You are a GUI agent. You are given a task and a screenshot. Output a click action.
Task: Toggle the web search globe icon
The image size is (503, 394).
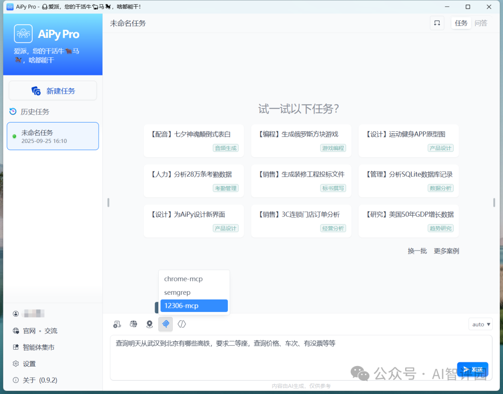coord(133,324)
